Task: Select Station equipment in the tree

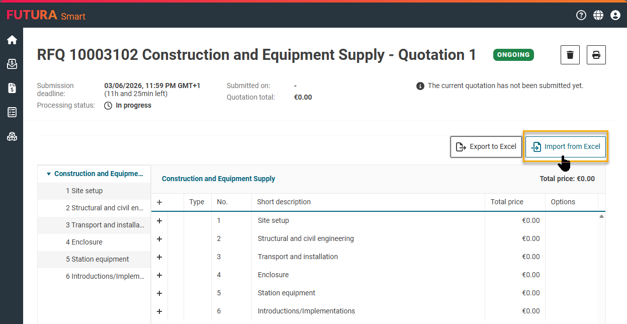Action: [x=97, y=259]
